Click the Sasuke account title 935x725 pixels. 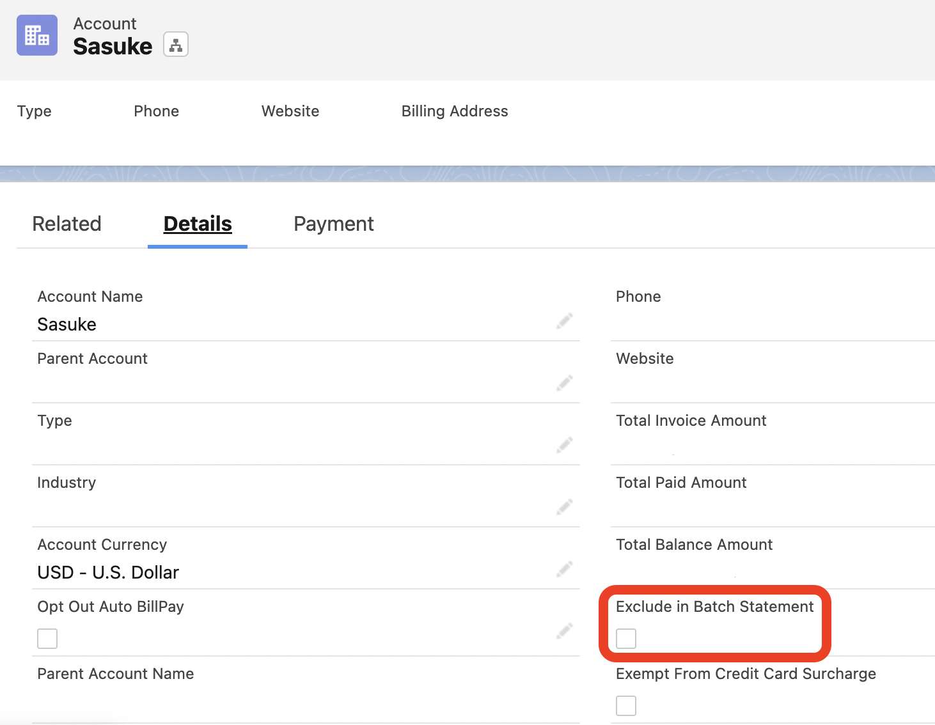(x=113, y=46)
